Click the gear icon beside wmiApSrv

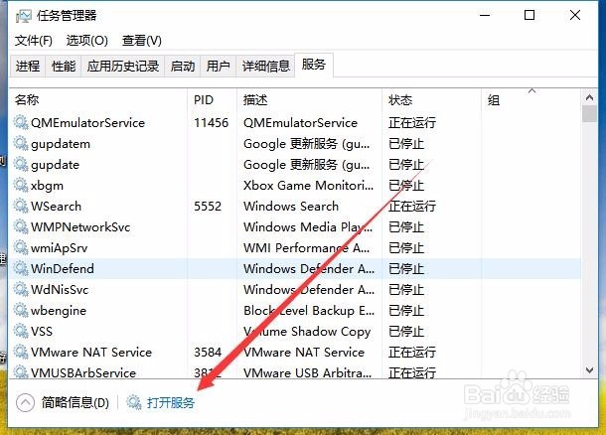21,247
